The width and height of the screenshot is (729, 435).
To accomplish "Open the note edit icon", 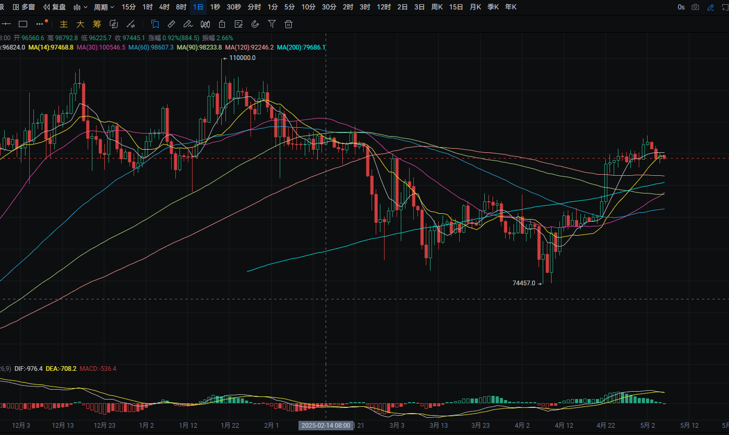I will point(238,24).
